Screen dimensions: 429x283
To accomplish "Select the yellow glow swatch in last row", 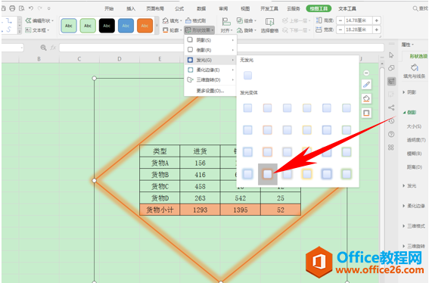I will pos(306,174).
